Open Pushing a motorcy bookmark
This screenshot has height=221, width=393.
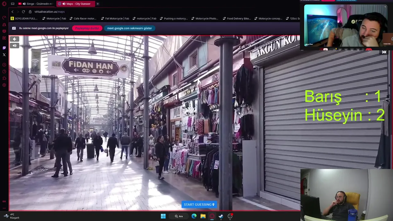point(174,18)
